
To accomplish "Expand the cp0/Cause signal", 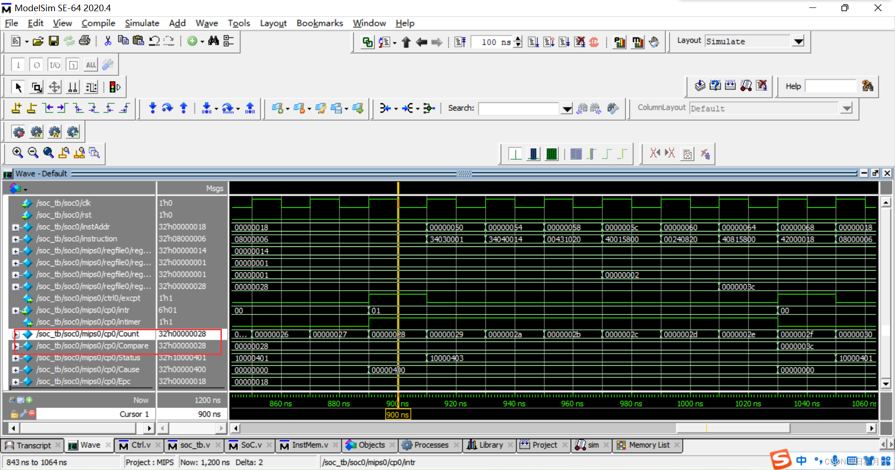I will (15, 370).
